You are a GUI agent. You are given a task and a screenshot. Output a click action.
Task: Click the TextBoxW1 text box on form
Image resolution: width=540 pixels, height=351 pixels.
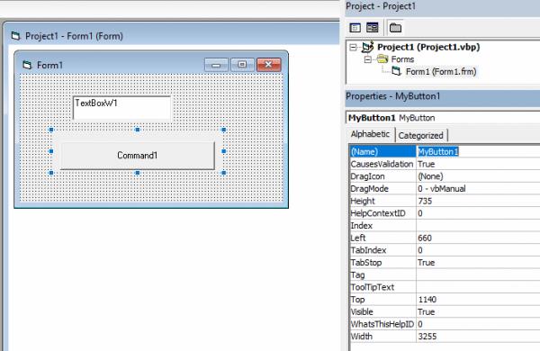pyautogui.click(x=121, y=108)
